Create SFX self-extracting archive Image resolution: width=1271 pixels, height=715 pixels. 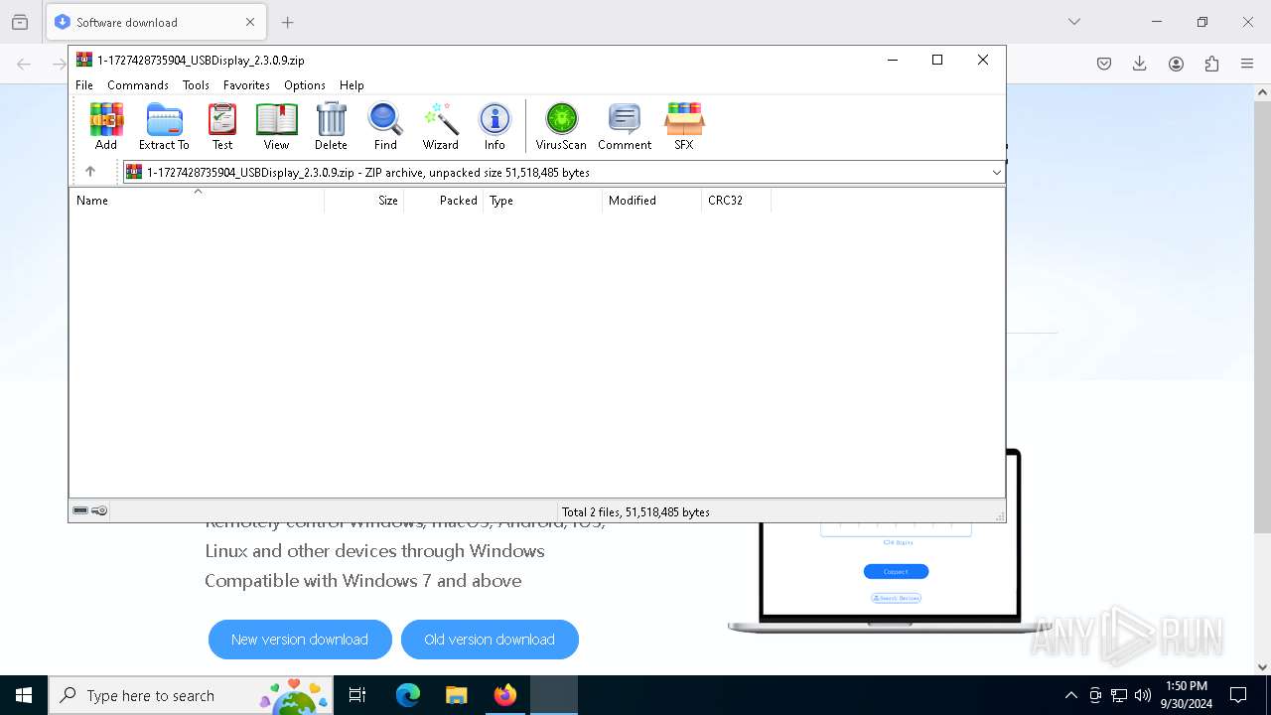click(684, 126)
